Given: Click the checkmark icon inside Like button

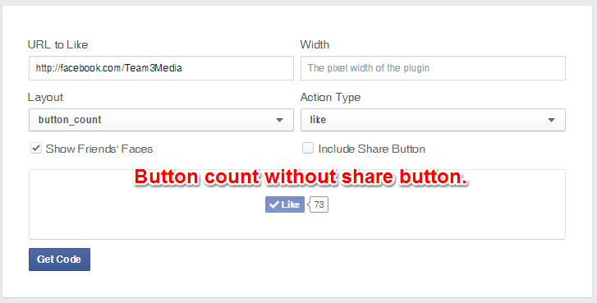Looking at the screenshot, I should click(x=273, y=204).
